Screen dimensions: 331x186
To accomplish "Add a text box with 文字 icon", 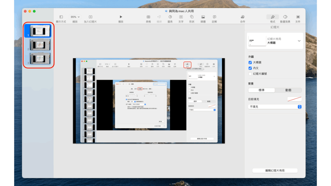I will 181,17.
